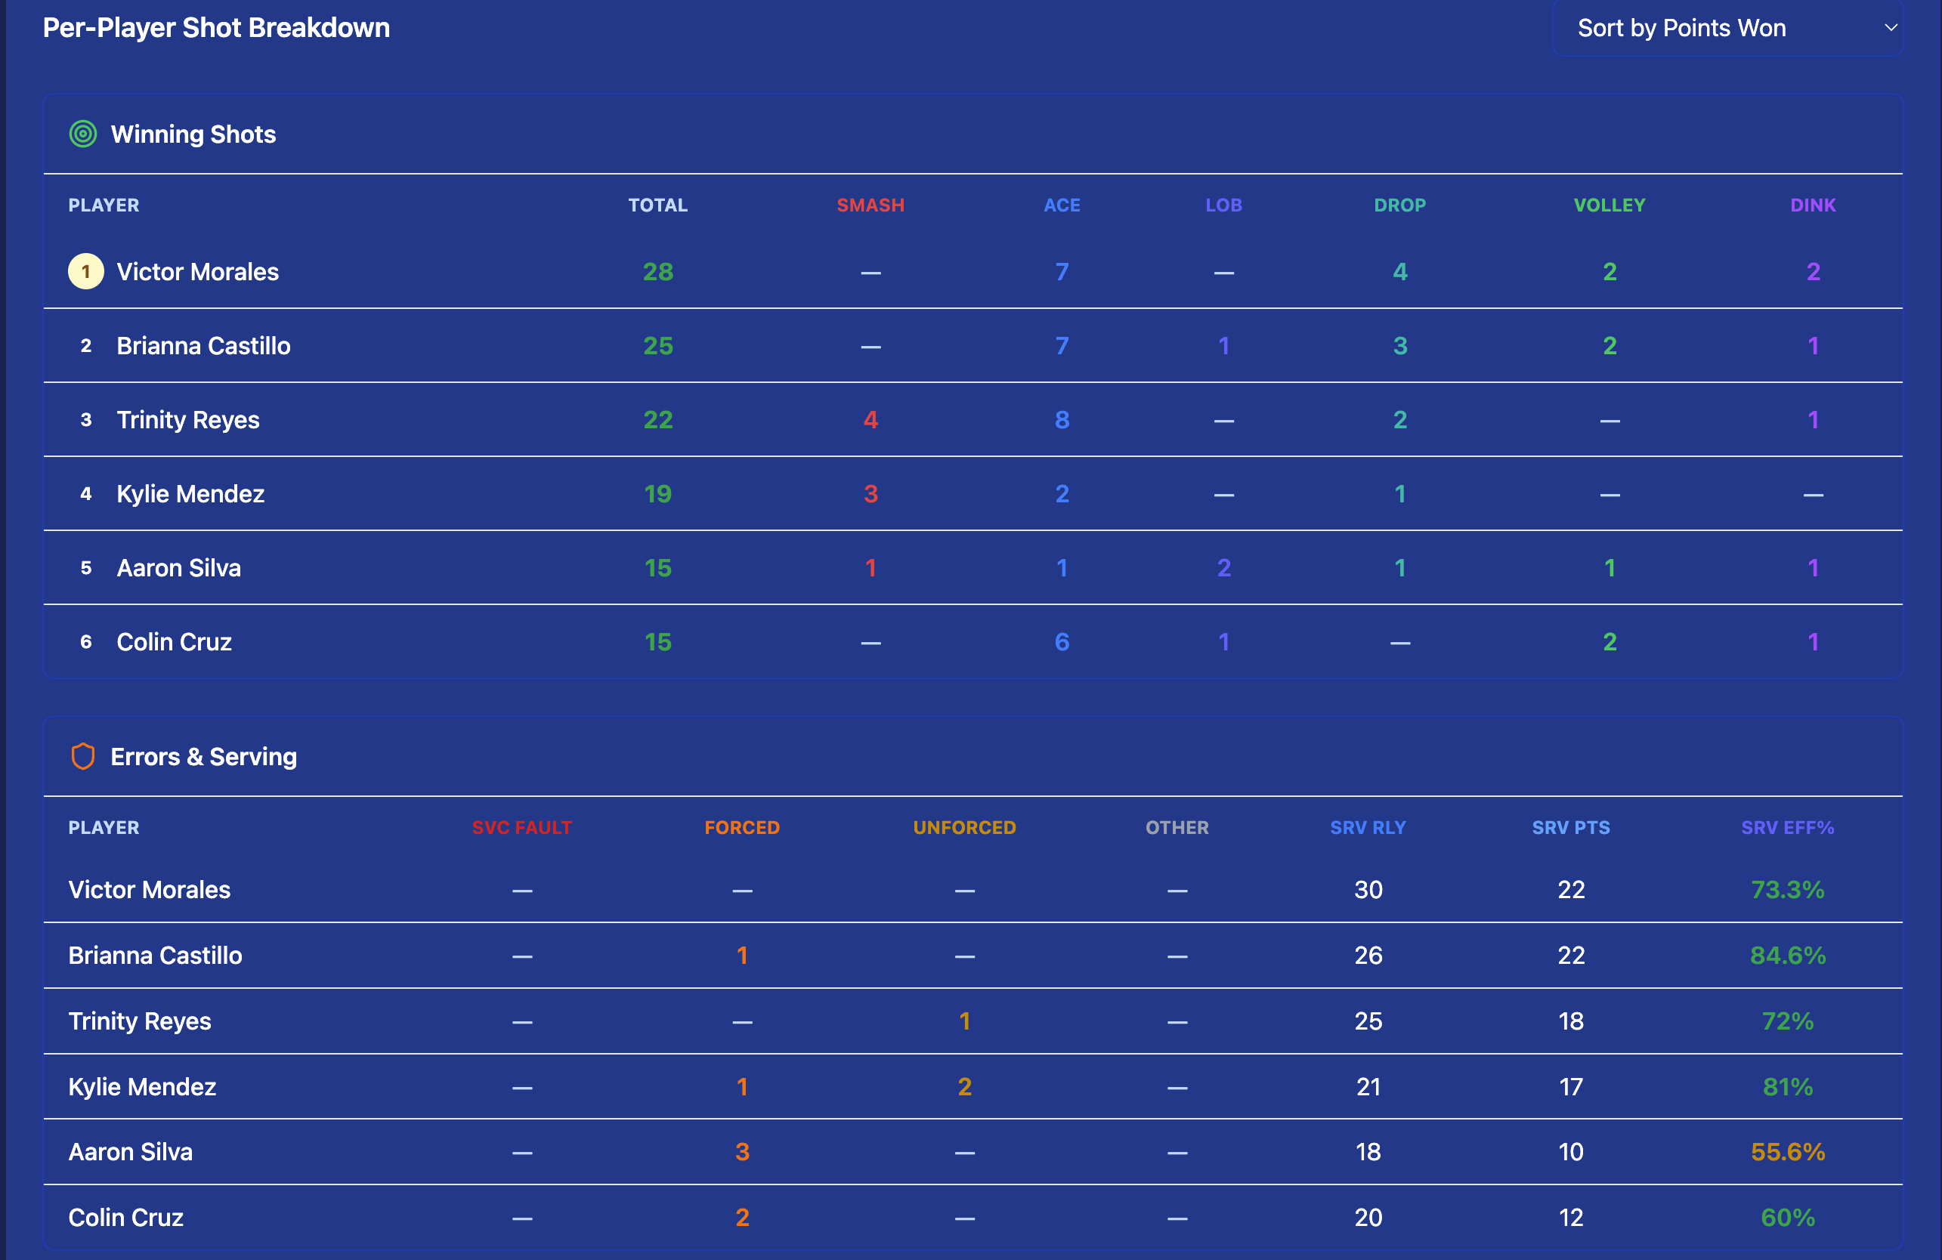The height and width of the screenshot is (1260, 1942).
Task: Click the Winning Shots target icon
Action: (83, 134)
